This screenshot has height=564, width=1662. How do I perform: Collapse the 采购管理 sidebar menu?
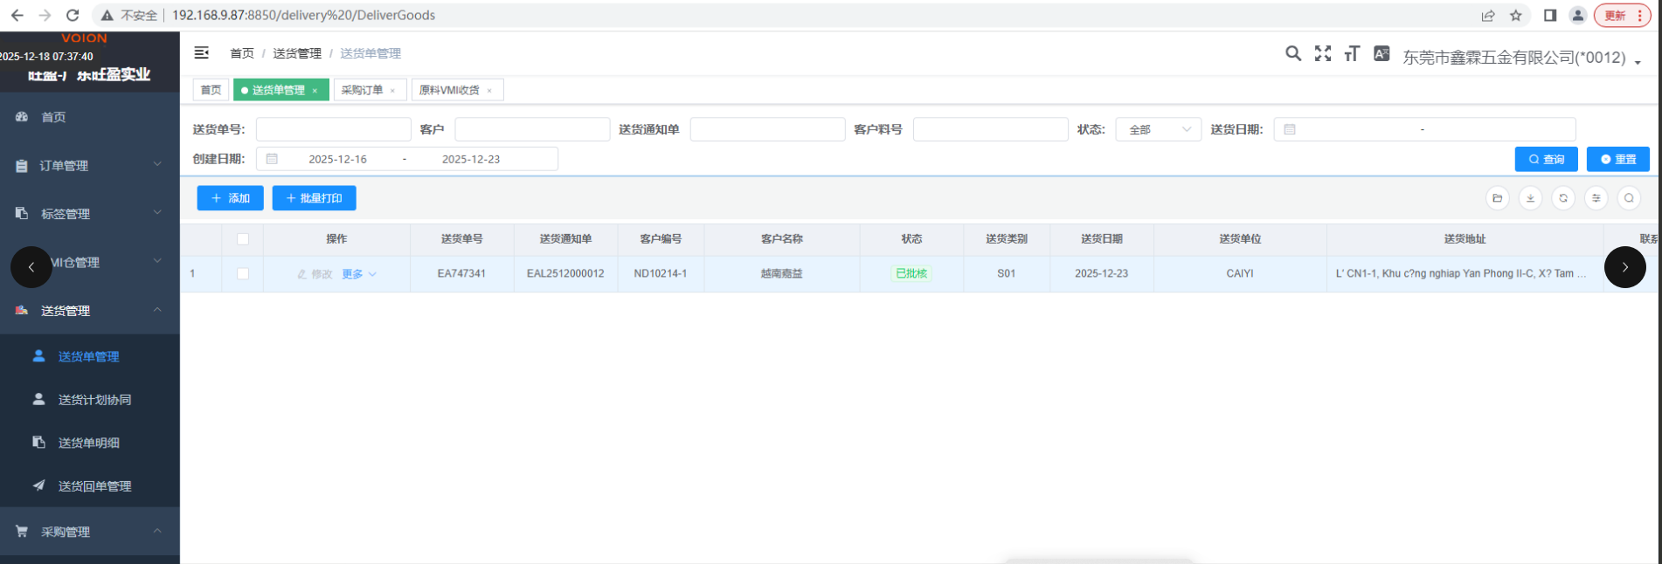[90, 532]
